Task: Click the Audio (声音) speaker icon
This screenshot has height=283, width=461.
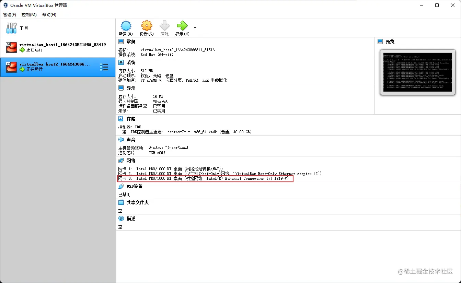Action: click(121, 140)
